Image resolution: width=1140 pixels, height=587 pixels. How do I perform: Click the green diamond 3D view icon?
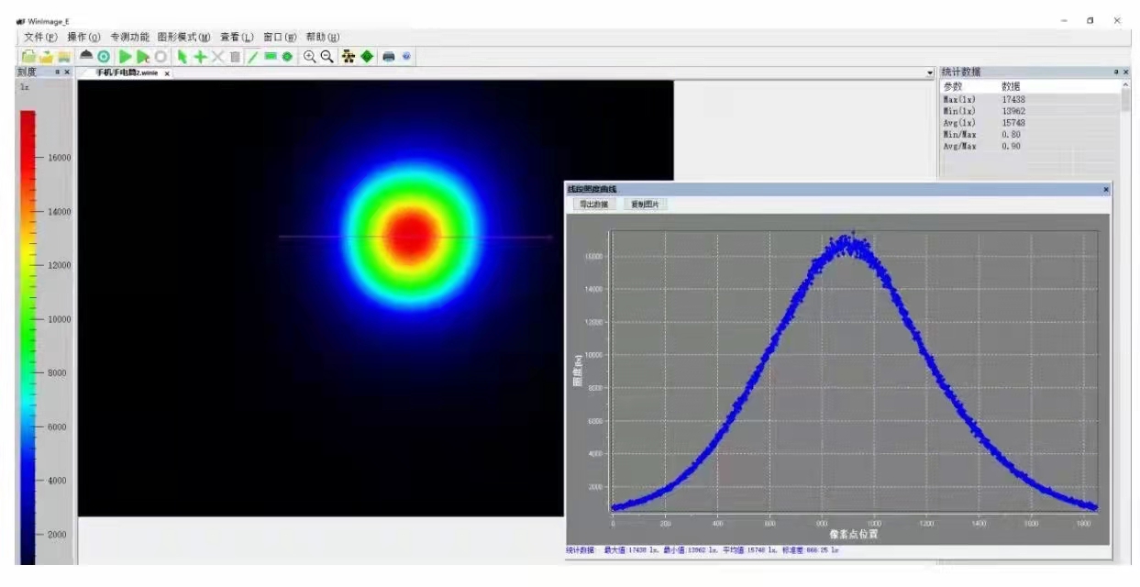coord(367,57)
